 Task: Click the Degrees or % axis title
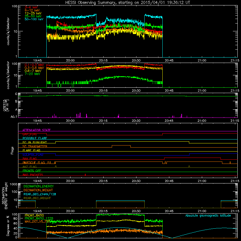point(8,226)
